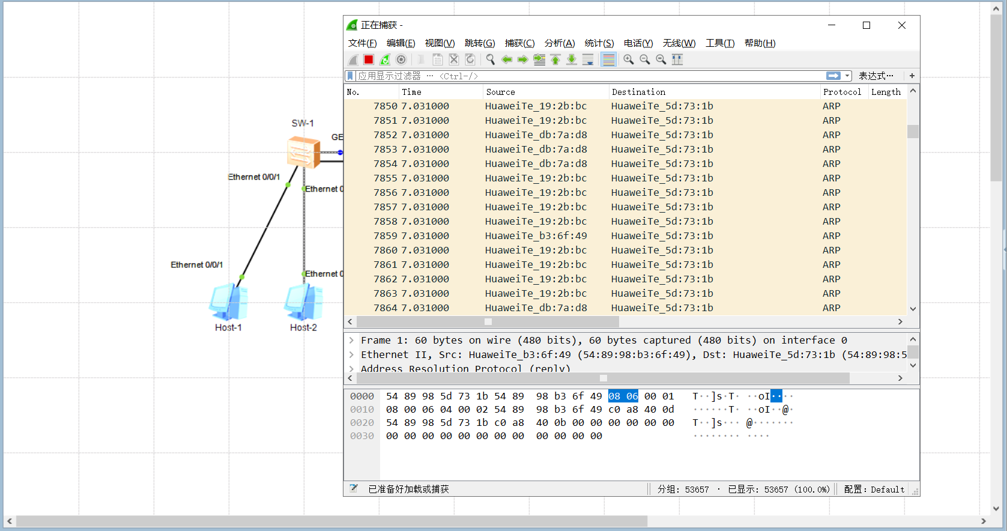Toggle auto-scroll during live capture icon
Viewport: 1007px width, 531px height.
pos(588,59)
